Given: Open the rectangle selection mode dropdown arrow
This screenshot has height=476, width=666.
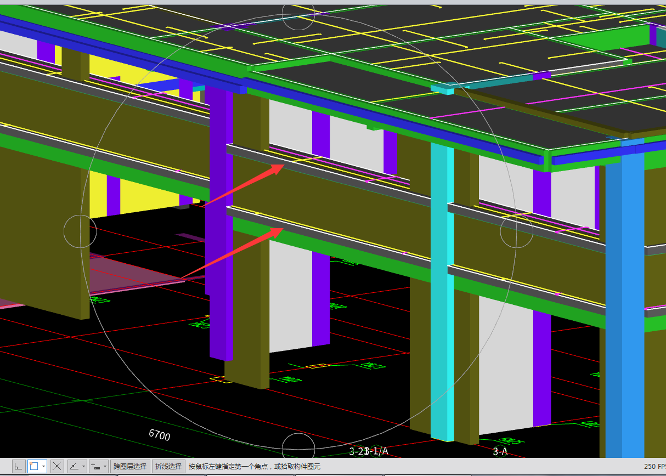Looking at the screenshot, I should pos(43,466).
